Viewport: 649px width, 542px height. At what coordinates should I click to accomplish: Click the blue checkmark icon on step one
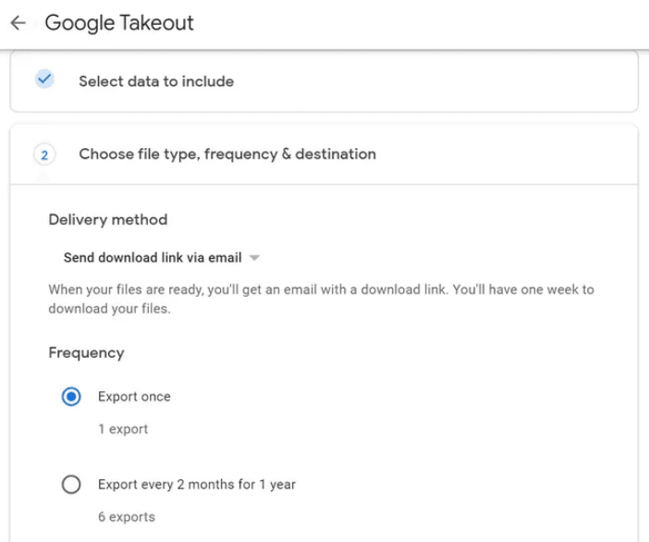tap(44, 80)
